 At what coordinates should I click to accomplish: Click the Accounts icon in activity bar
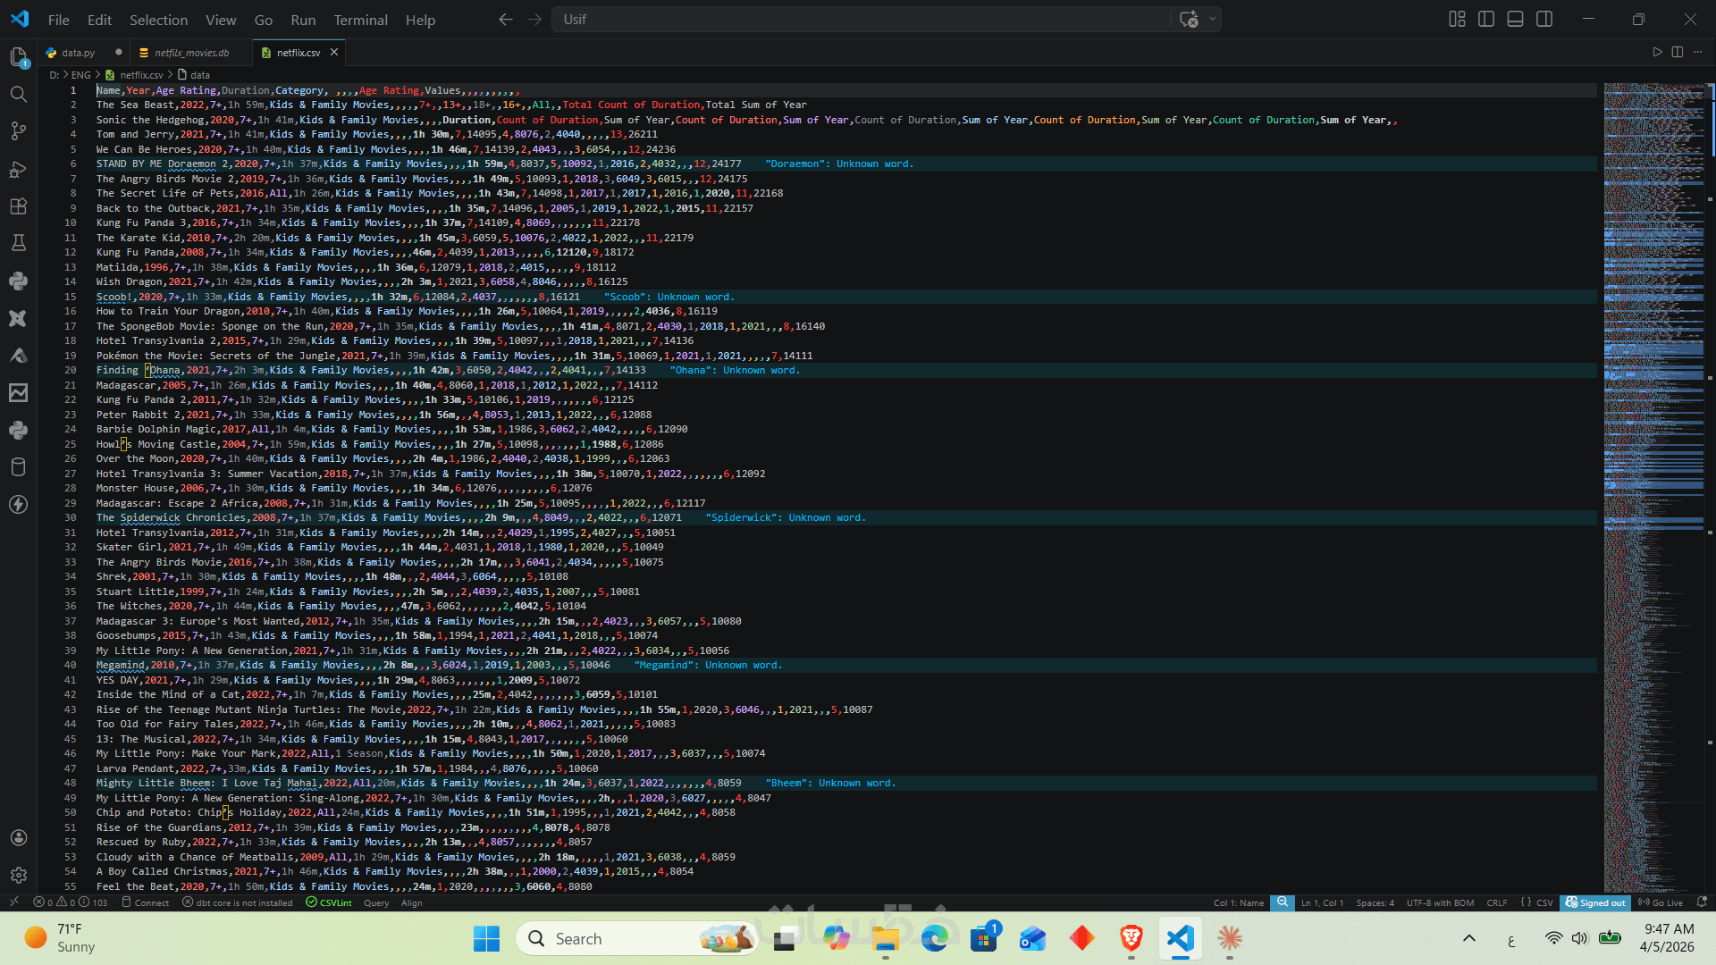pyautogui.click(x=18, y=838)
